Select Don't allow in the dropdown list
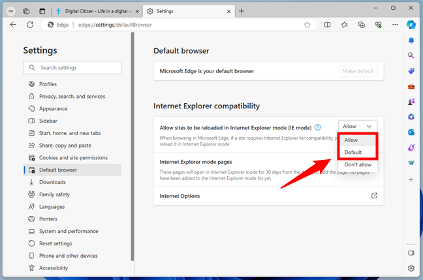Viewport: 423px width, 280px height. 358,164
